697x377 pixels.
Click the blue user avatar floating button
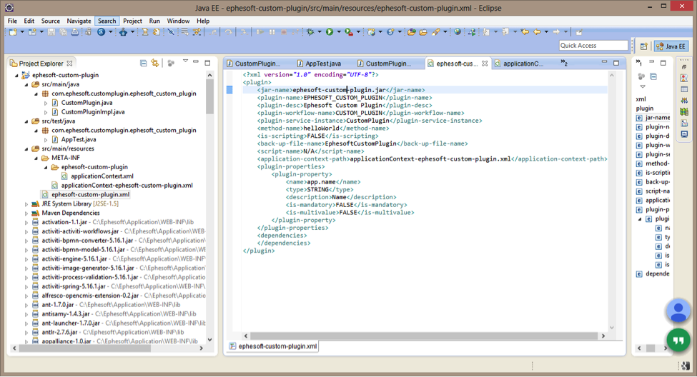tap(678, 311)
